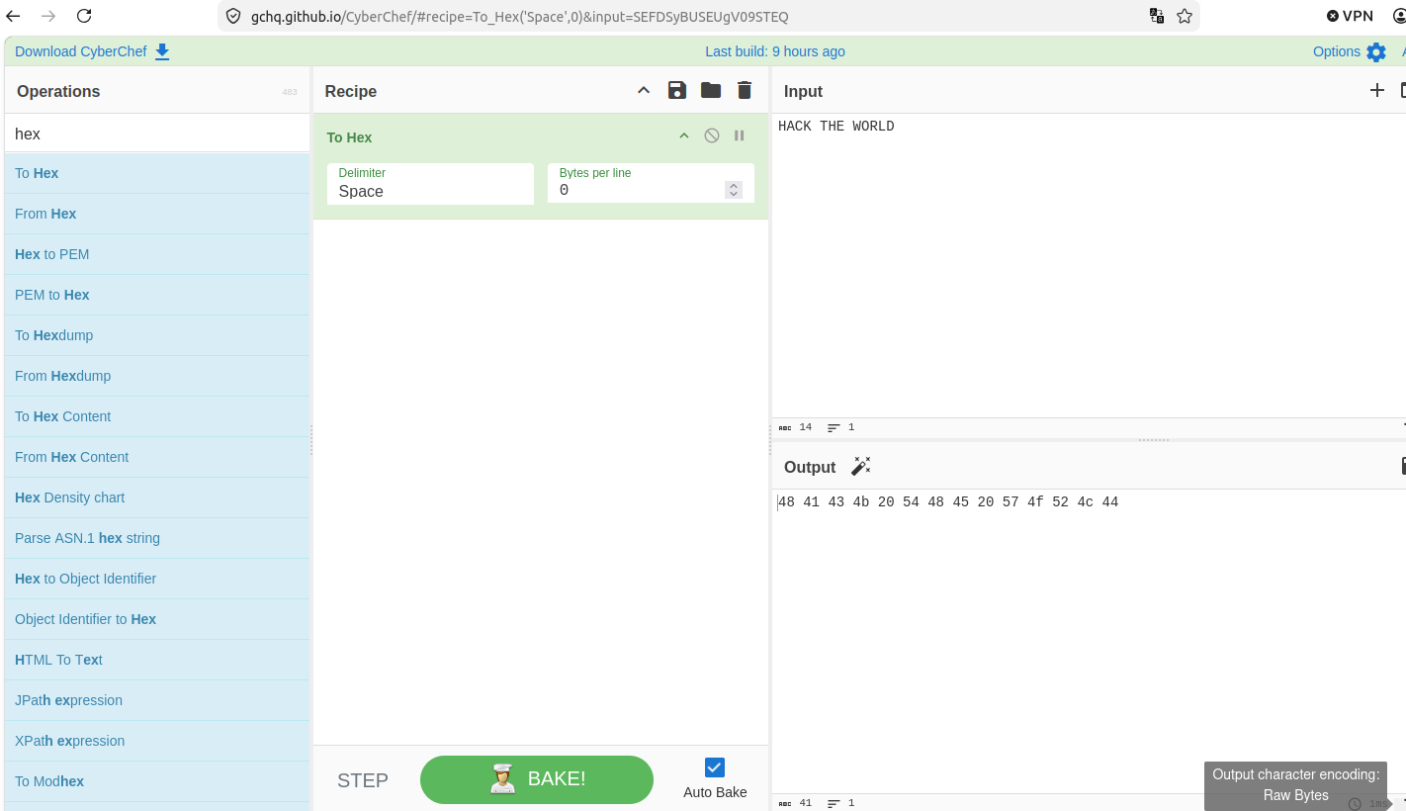The image size is (1406, 811).
Task: Click the Output magic wand icon
Action: (x=861, y=466)
